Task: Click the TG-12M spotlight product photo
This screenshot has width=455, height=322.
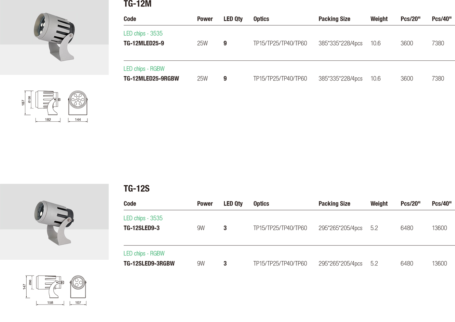Action: [x=54, y=37]
